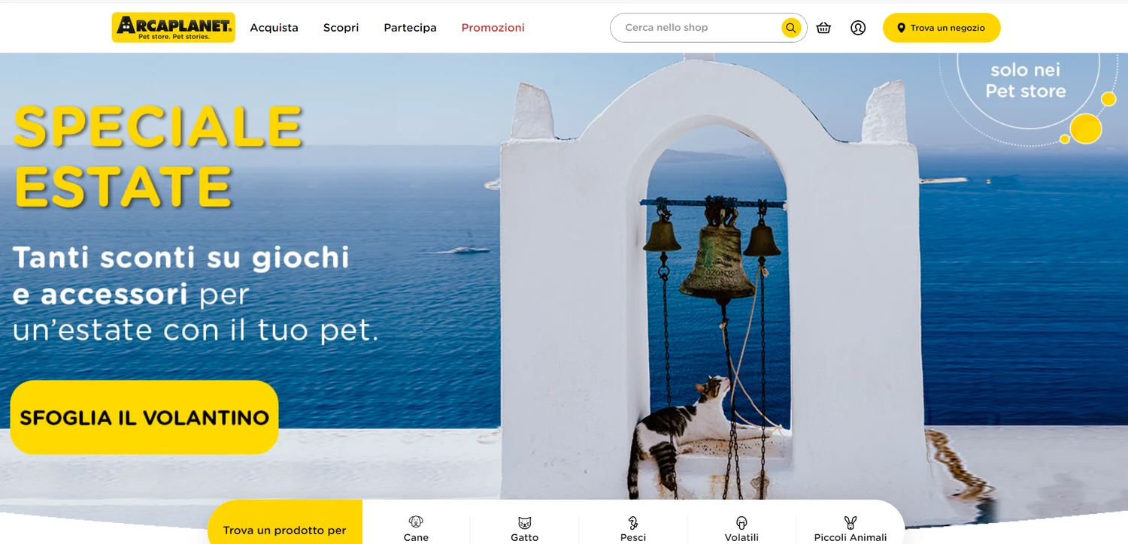The image size is (1128, 544).
Task: Click the location pin icon
Action: click(901, 28)
